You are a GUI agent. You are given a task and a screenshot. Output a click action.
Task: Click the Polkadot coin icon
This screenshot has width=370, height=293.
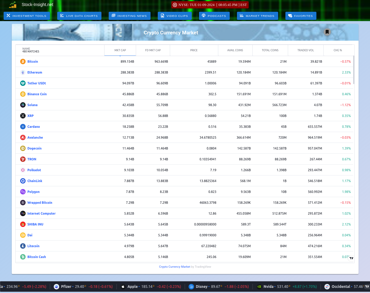point(23,170)
